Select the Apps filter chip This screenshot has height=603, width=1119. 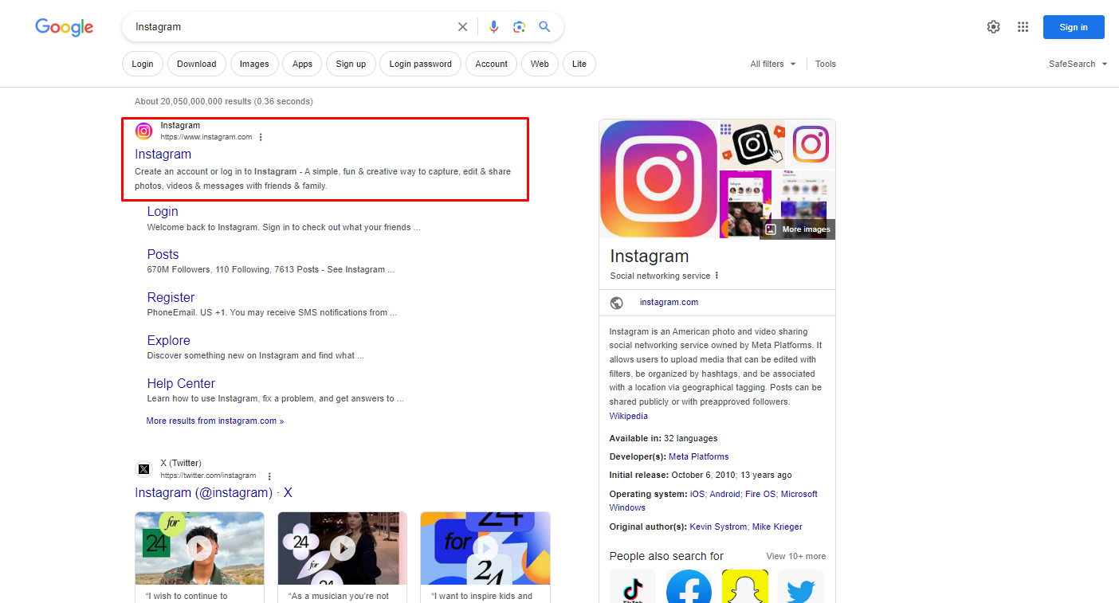tap(302, 64)
